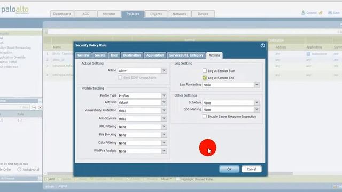Click the Address column header under Destination
This screenshot has height=192, width=342.
(x=281, y=47)
